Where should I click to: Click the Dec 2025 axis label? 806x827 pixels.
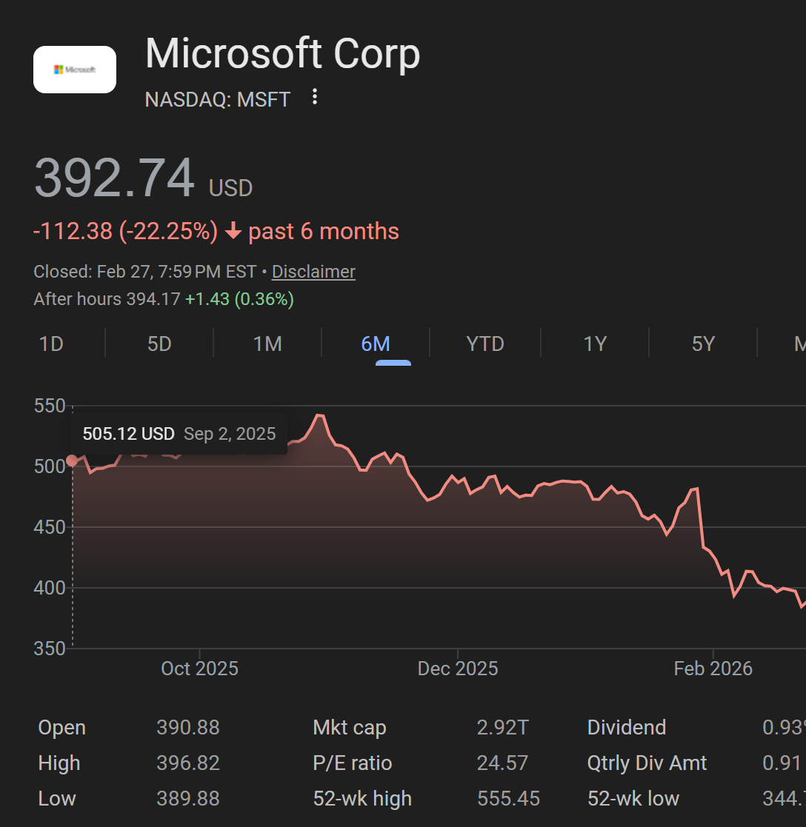click(x=458, y=669)
